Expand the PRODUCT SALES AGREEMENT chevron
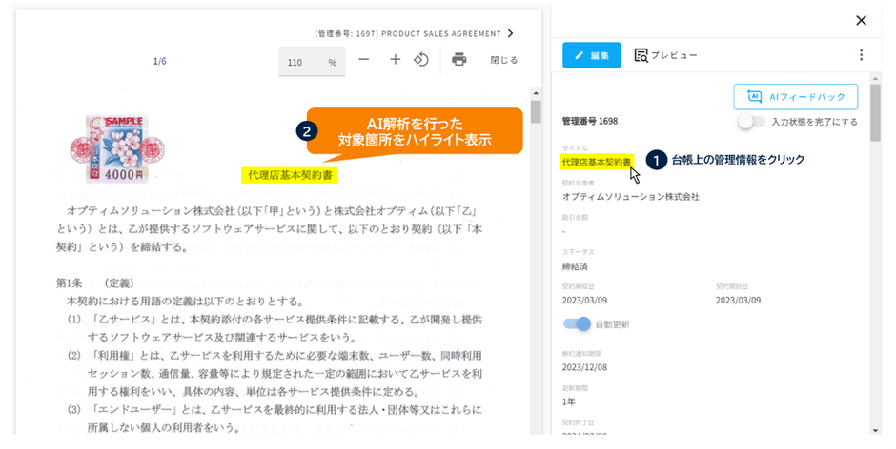 [x=511, y=33]
